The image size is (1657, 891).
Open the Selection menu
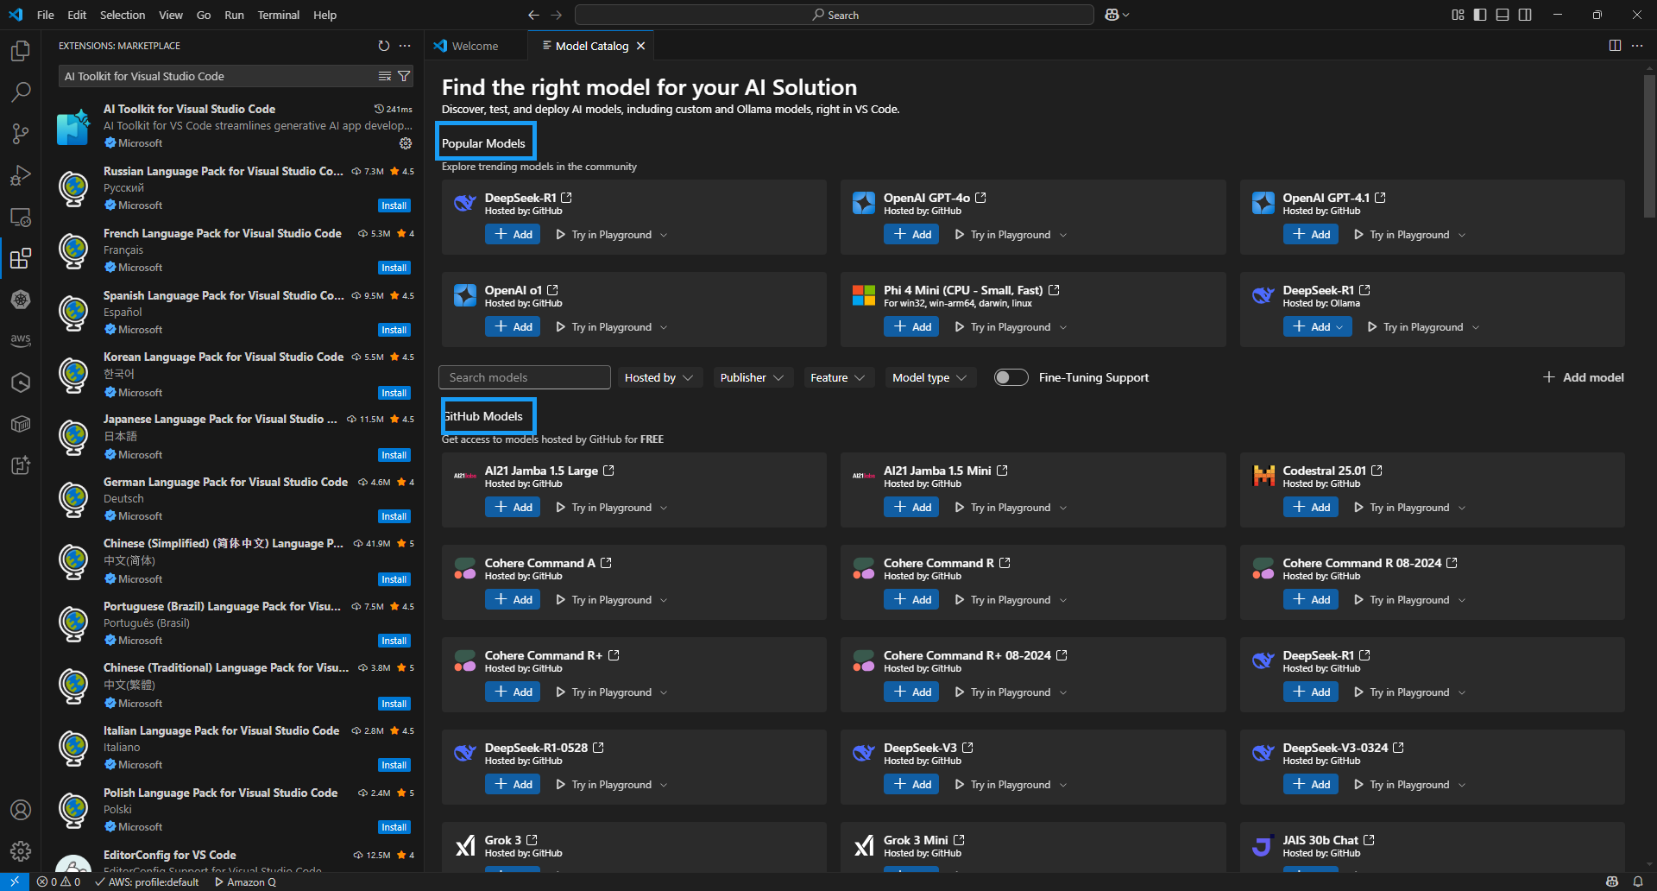(x=123, y=15)
